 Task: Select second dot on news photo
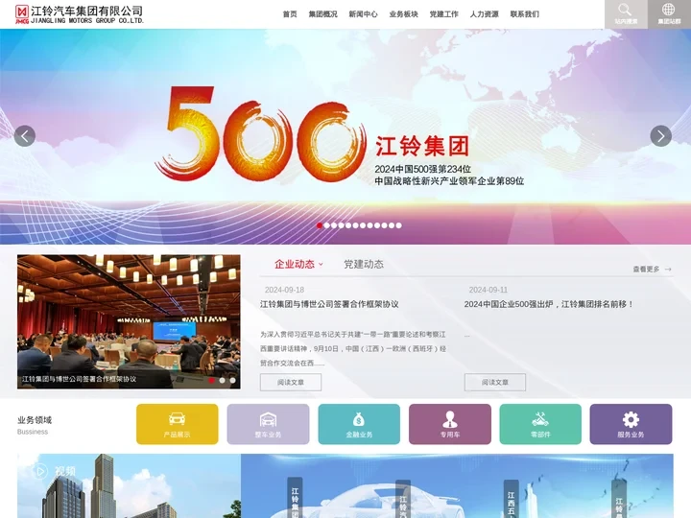pos(222,380)
